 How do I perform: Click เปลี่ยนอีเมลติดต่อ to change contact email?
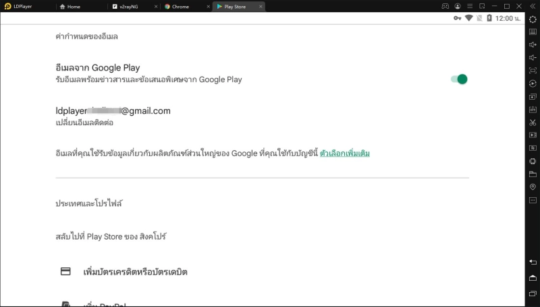click(x=84, y=123)
